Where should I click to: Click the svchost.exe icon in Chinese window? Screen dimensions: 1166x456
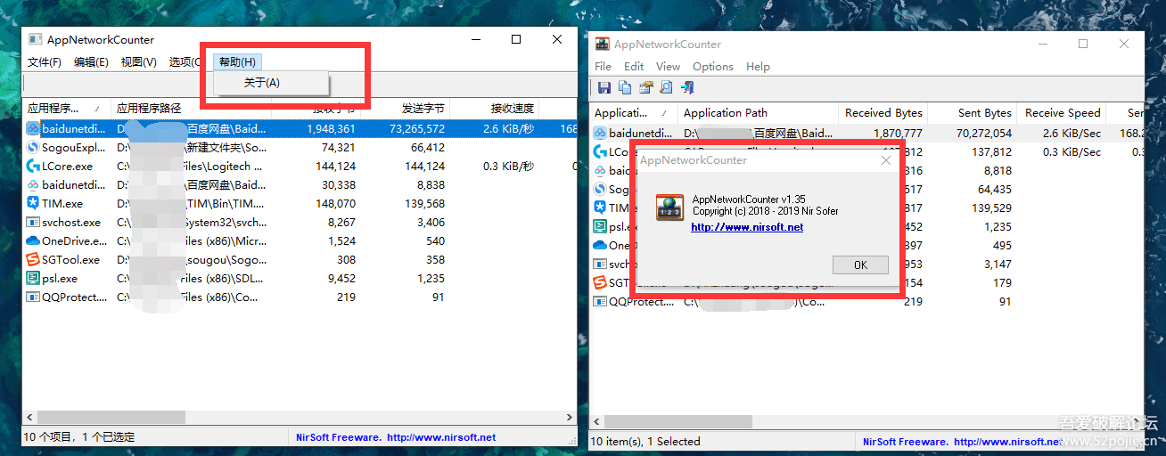(33, 222)
